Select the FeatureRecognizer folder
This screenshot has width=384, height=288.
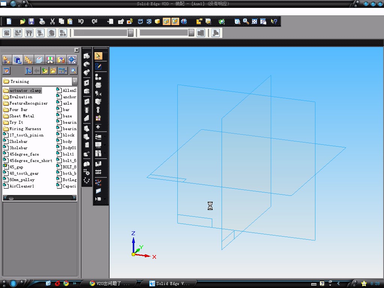coord(25,103)
